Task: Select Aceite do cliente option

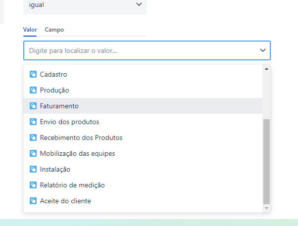Action: pos(65,201)
